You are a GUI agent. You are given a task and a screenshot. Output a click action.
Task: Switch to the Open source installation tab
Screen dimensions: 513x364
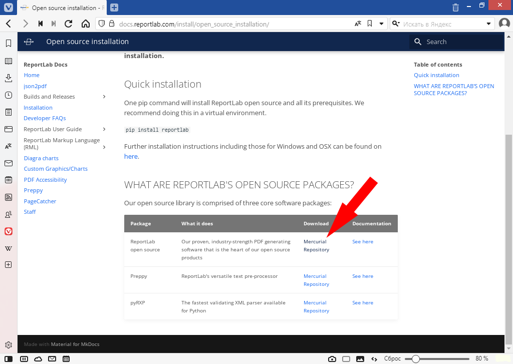[63, 8]
